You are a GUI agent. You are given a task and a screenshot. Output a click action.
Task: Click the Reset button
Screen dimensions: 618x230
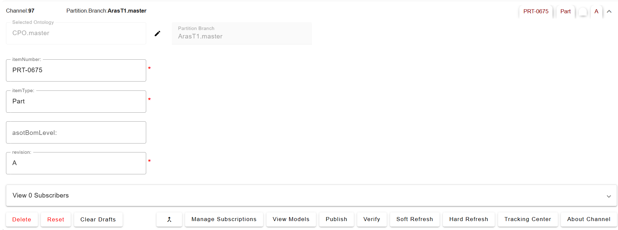(55, 219)
